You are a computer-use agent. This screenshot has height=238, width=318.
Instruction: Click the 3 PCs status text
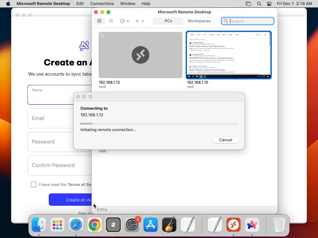102,210
